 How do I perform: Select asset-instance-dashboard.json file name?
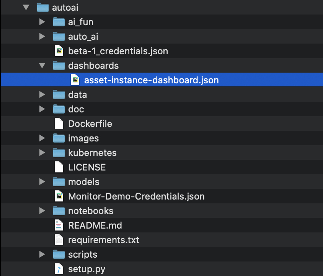pos(152,80)
